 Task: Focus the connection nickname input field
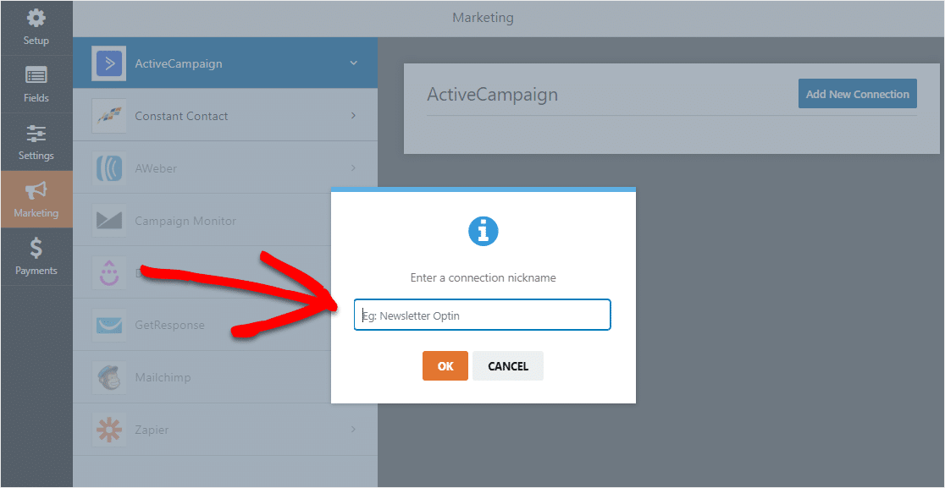pos(482,315)
